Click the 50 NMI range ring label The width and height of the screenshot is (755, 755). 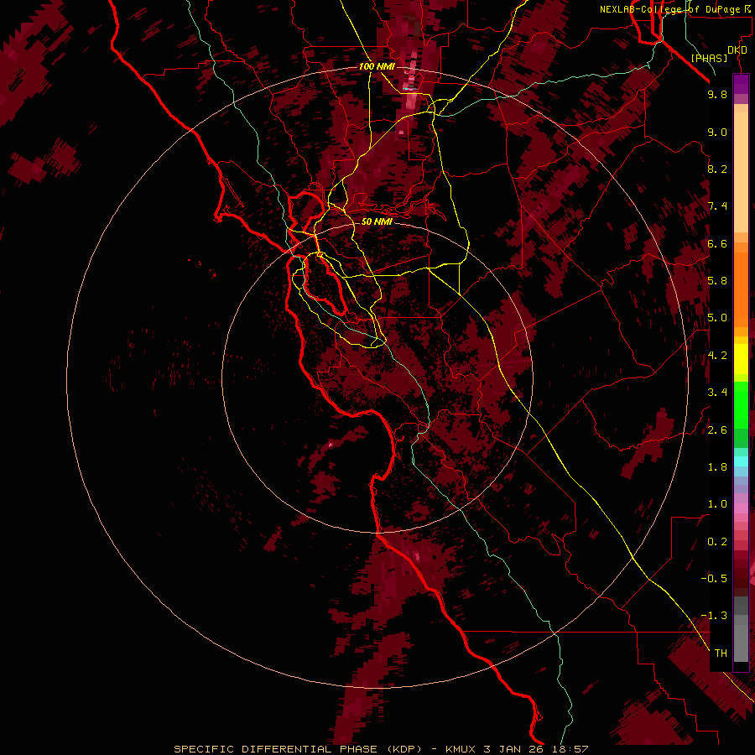tap(377, 221)
